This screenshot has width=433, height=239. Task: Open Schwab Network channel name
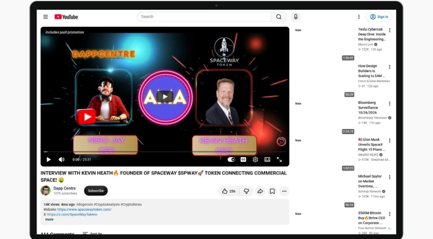point(369,192)
